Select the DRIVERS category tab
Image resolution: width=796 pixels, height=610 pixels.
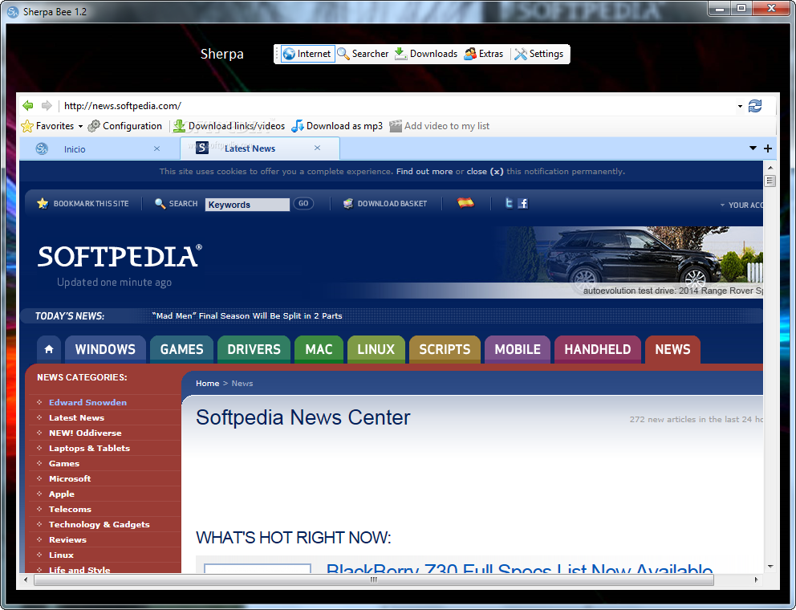pyautogui.click(x=254, y=349)
